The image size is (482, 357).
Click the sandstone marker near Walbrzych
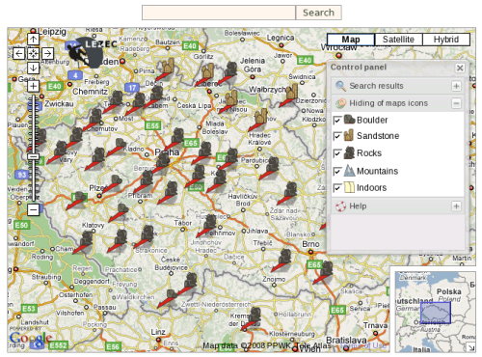(292, 92)
